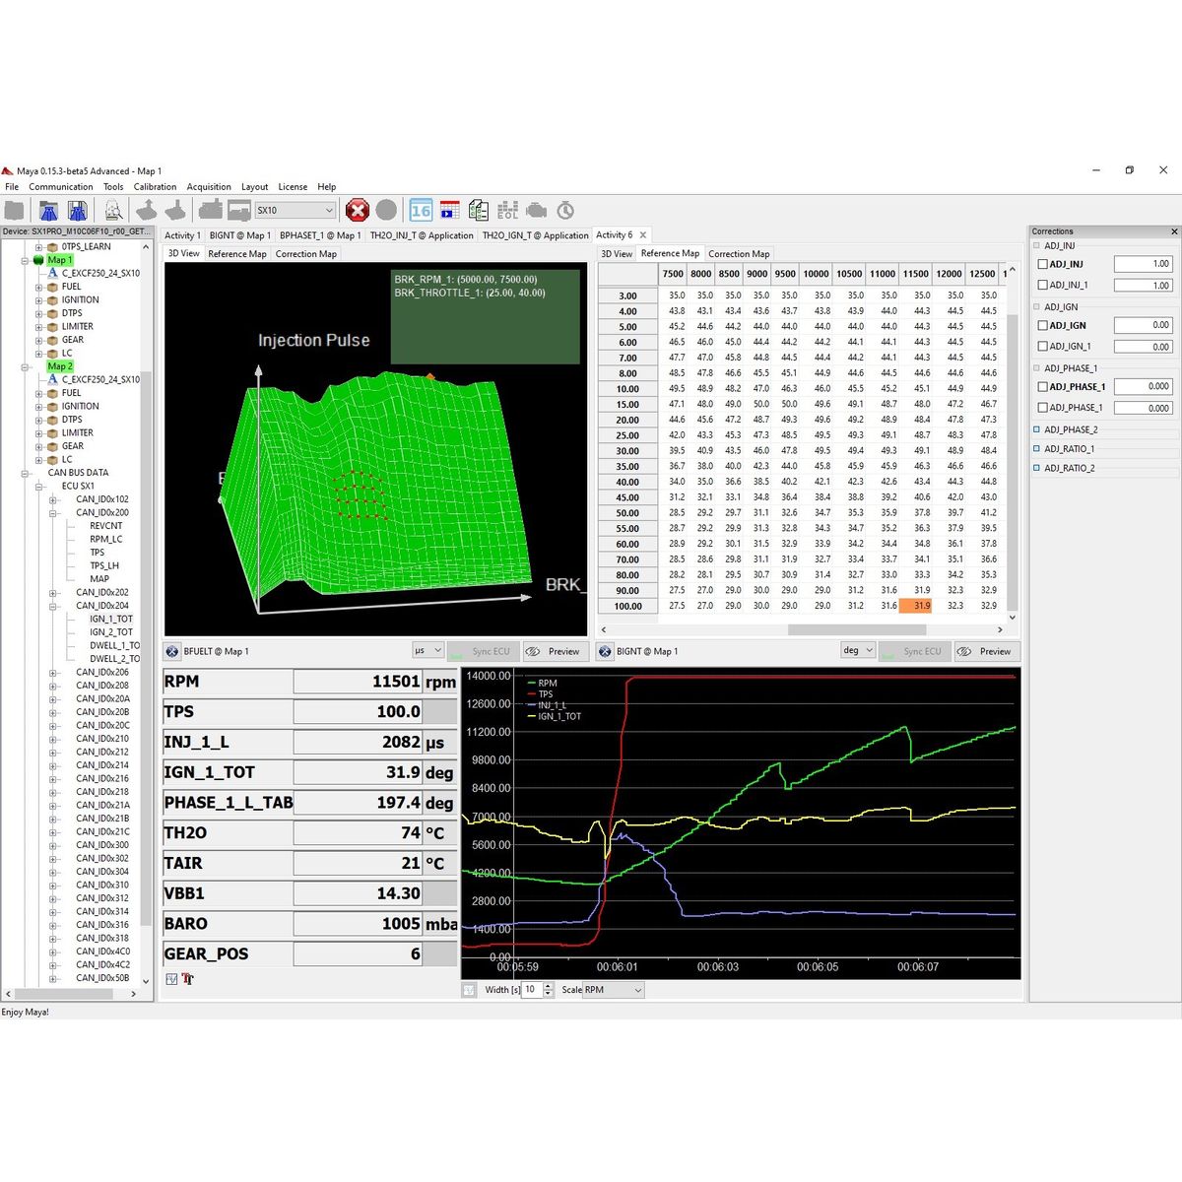
Task: Click the device search toolbar icon
Action: coord(113,210)
